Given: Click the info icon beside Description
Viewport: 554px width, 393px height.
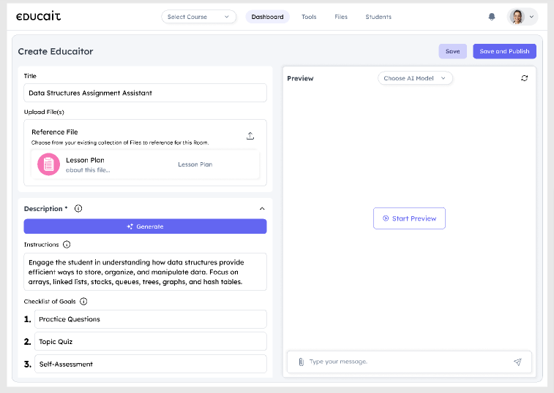Looking at the screenshot, I should (78, 208).
